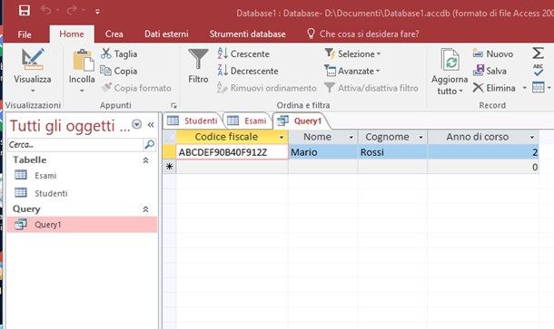Open the navigation pane category dropdown circle
The width and height of the screenshot is (554, 329).
137,124
